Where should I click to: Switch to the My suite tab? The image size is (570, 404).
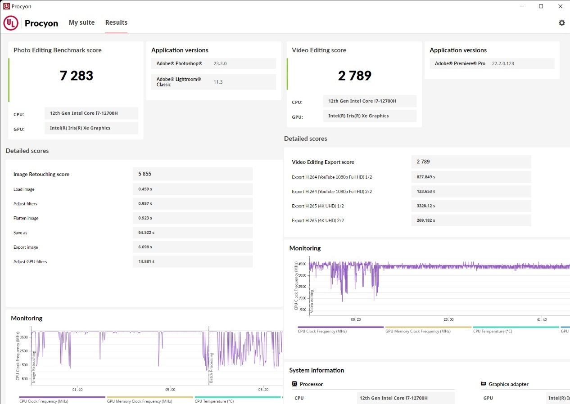[81, 22]
